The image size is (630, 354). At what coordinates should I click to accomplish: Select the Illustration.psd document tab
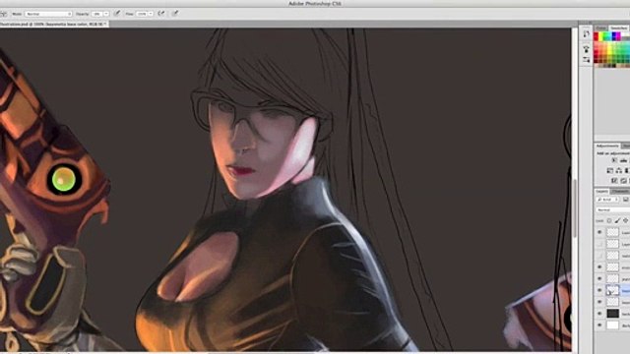[x=53, y=24]
